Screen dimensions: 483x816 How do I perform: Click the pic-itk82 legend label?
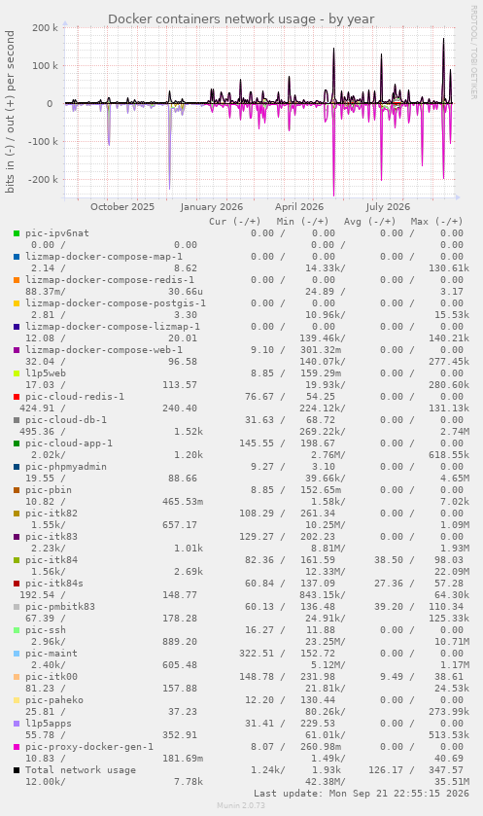coord(52,514)
